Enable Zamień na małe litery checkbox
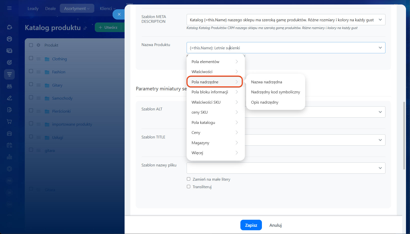This screenshot has width=410, height=234. click(x=189, y=179)
